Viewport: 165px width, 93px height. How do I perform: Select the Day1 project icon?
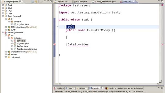tap(6, 5)
